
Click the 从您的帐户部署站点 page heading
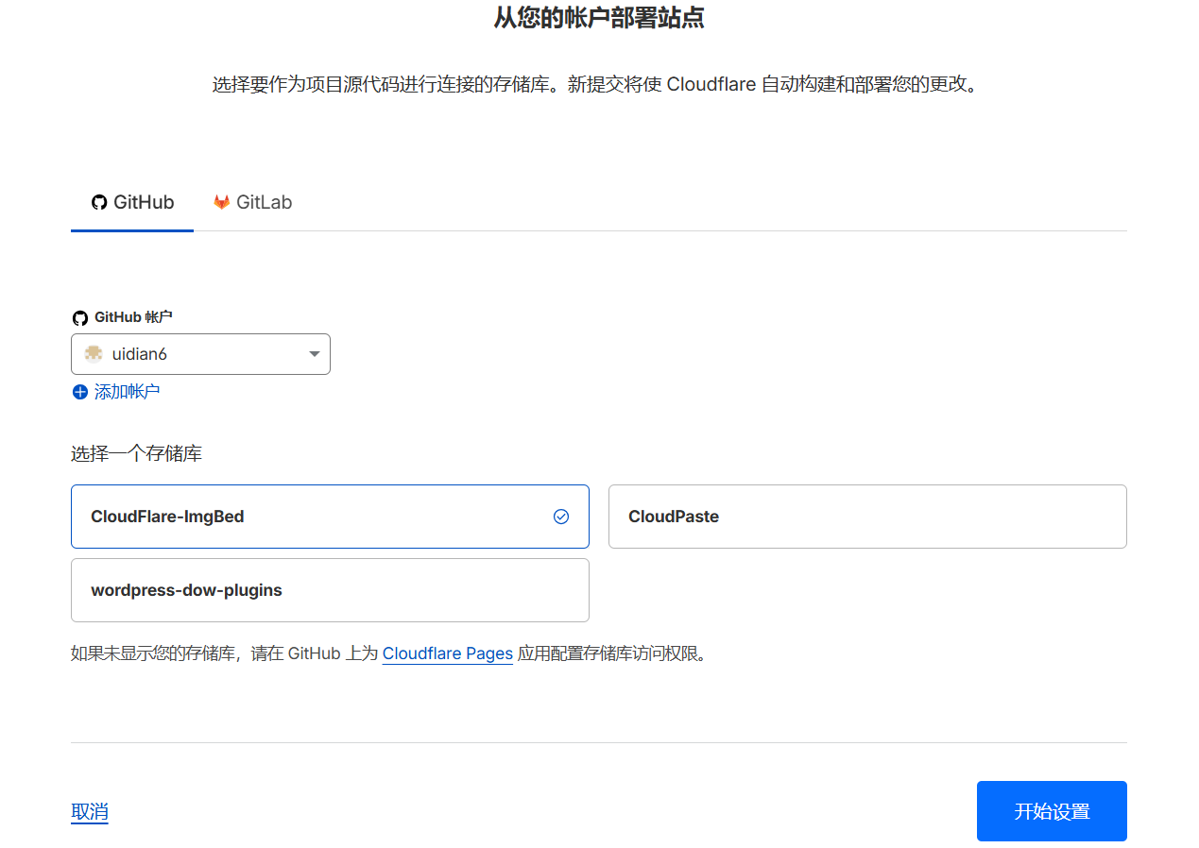tap(599, 17)
